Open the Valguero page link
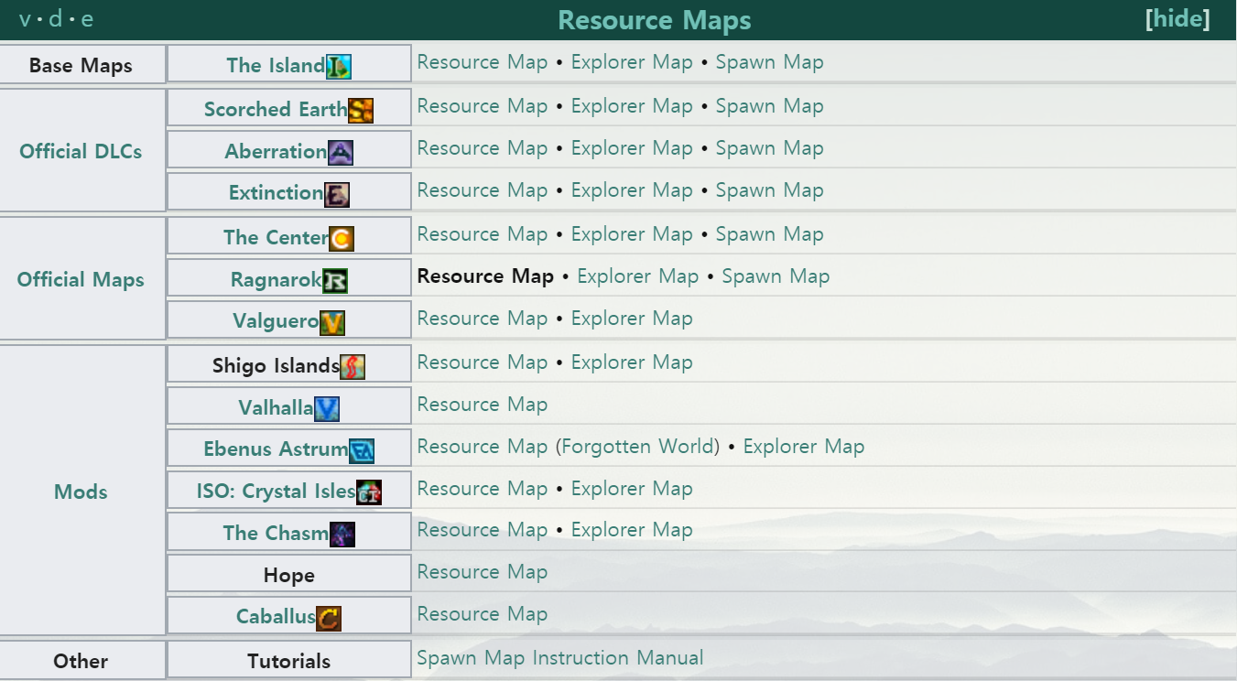1237x681 pixels. (x=276, y=322)
